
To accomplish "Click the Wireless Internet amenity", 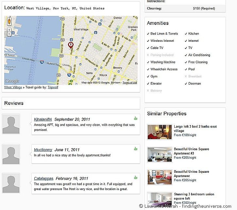I will pos(162,41).
